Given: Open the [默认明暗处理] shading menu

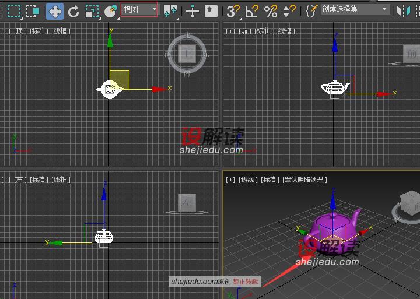Looking at the screenshot, I should tap(305, 180).
